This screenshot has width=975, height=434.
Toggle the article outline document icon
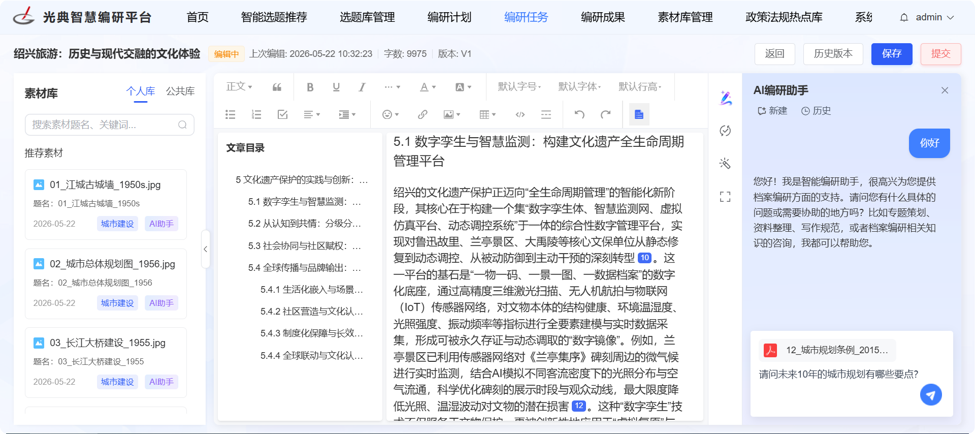(639, 114)
